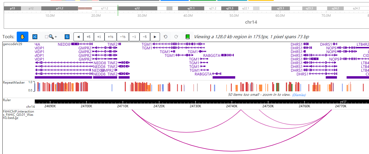Zoom in 5-fold with +5 button
The image size is (369, 154).
point(88,37)
